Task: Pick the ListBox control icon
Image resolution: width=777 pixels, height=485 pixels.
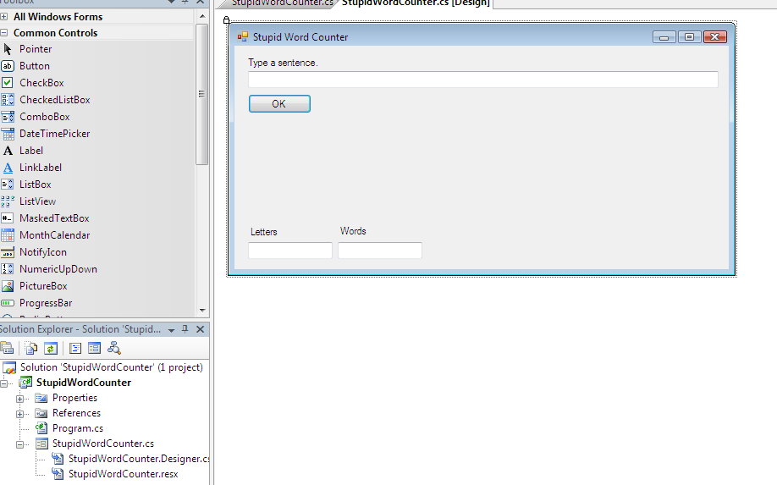Action: 8,185
